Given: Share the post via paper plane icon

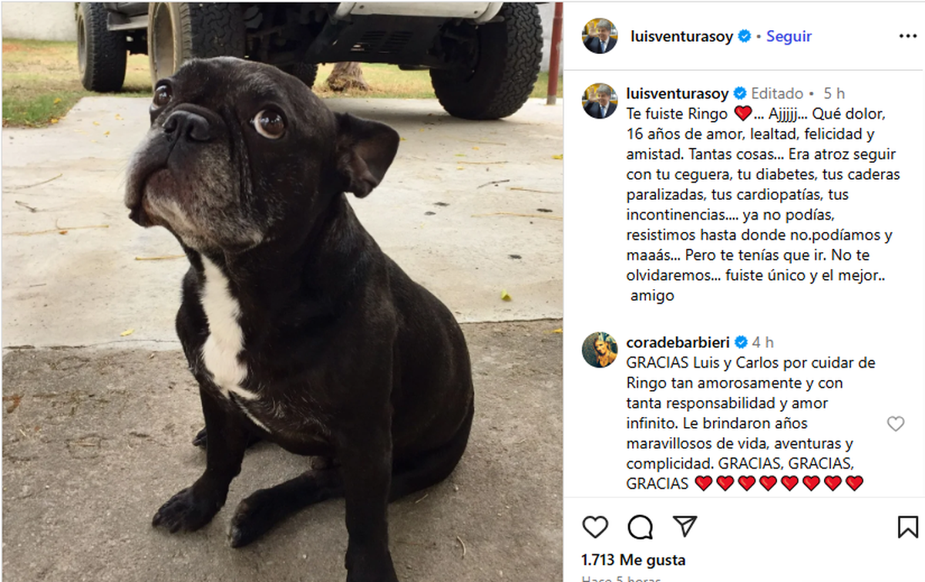Looking at the screenshot, I should pos(684,526).
